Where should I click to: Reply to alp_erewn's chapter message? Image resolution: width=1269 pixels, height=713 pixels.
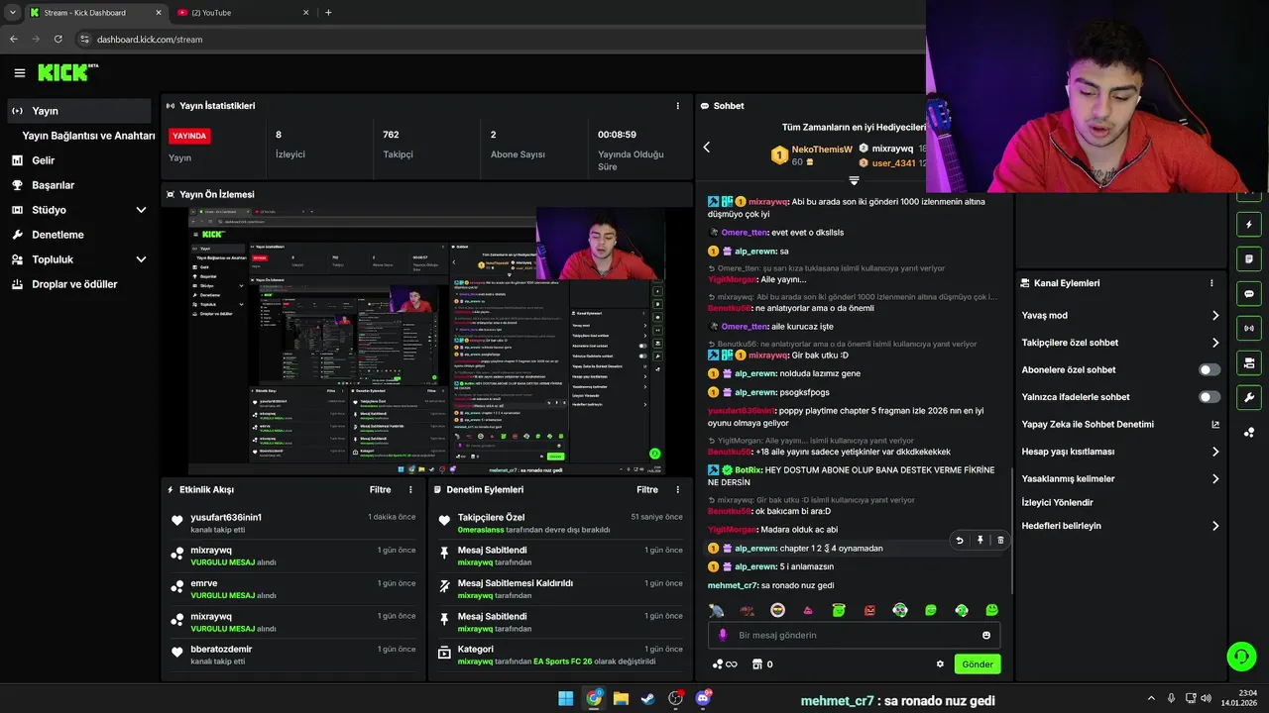coord(959,540)
